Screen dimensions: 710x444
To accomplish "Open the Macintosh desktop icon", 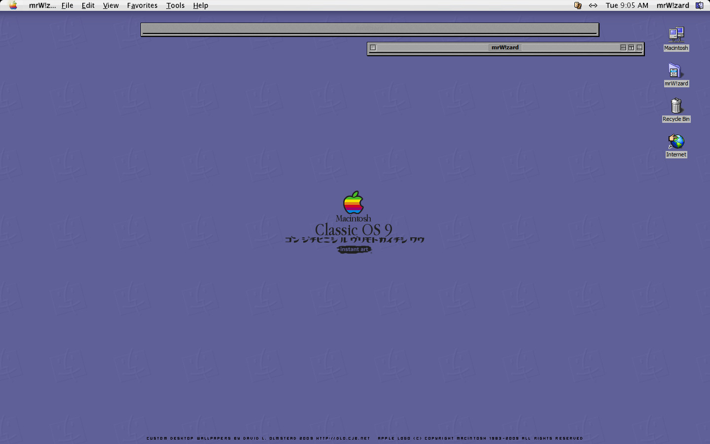I will (676, 35).
